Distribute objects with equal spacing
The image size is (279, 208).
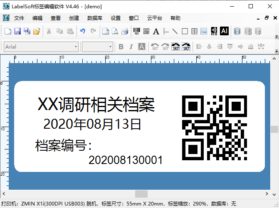pos(261,47)
